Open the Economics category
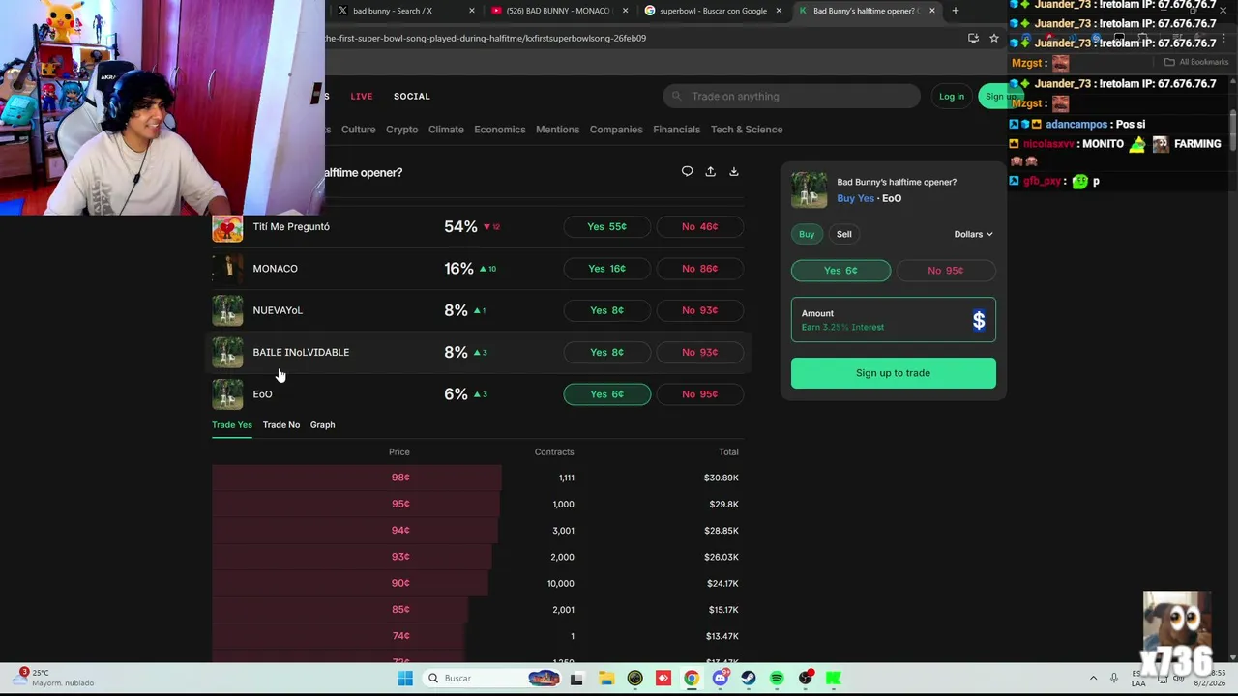Screen dimensions: 1238x696 500,130
